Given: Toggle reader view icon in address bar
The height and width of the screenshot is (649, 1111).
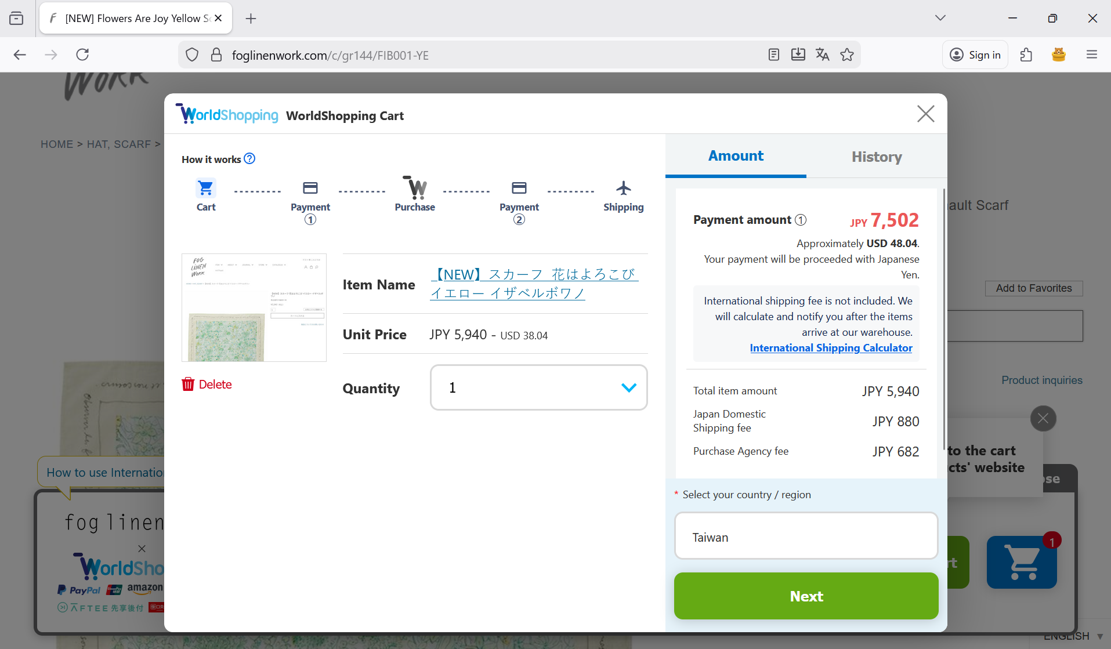Looking at the screenshot, I should tap(773, 55).
